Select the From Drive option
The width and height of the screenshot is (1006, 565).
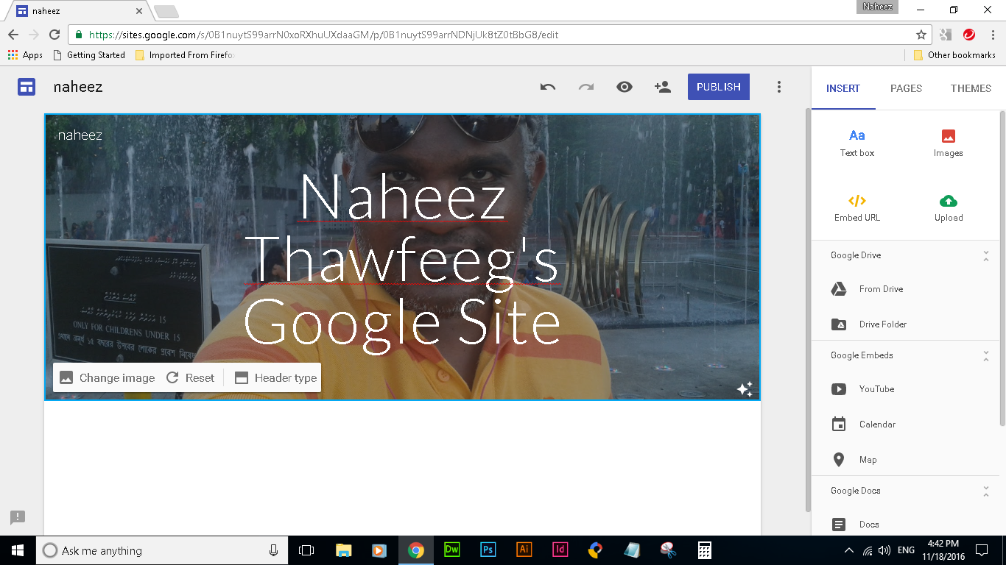[882, 288]
